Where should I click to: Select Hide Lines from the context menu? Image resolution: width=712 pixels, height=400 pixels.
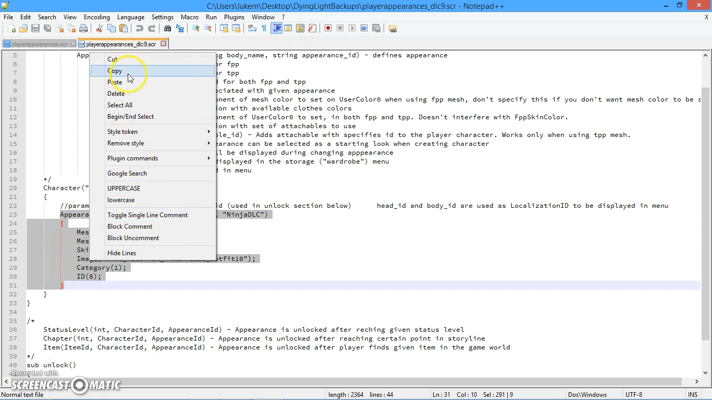pyautogui.click(x=153, y=253)
